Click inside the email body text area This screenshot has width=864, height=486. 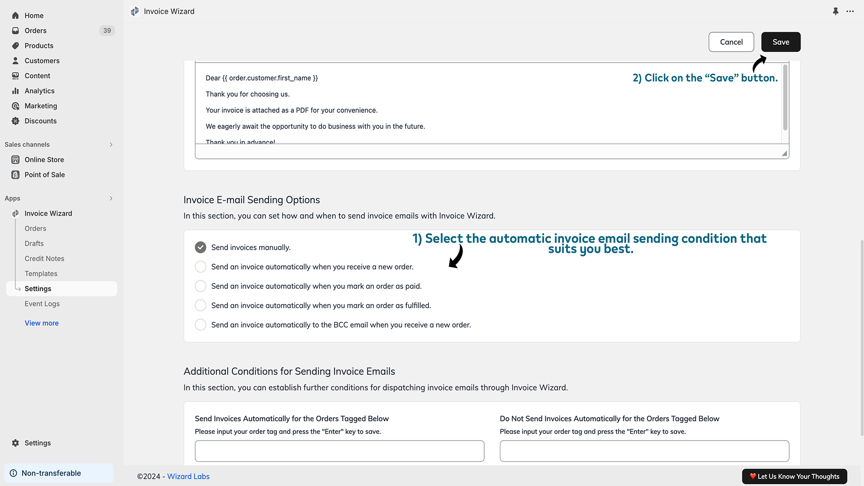488,103
